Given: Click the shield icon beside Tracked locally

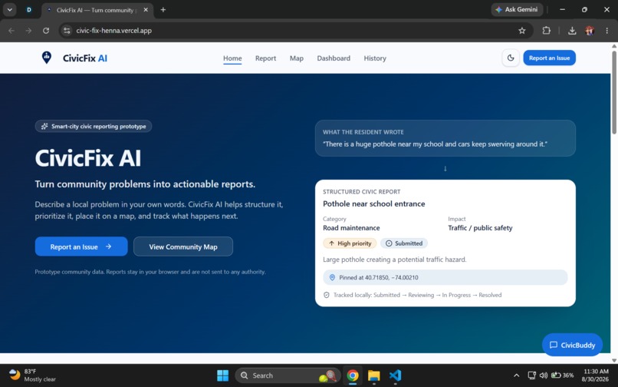Looking at the screenshot, I should 327,295.
